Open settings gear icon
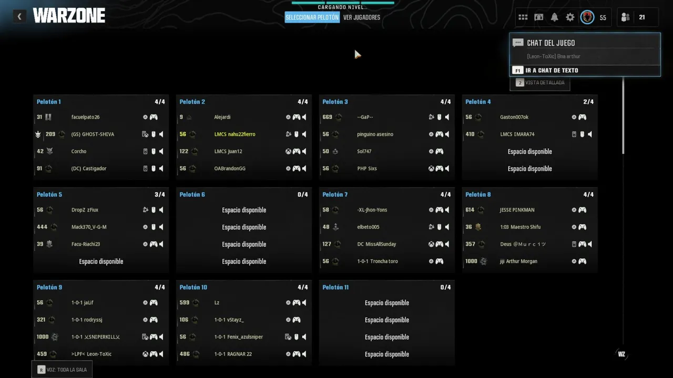The width and height of the screenshot is (673, 378). (x=570, y=17)
